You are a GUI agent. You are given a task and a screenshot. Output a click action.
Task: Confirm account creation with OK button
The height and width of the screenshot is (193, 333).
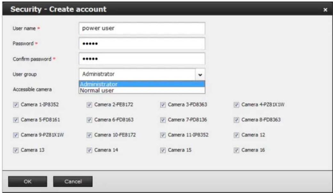click(28, 181)
